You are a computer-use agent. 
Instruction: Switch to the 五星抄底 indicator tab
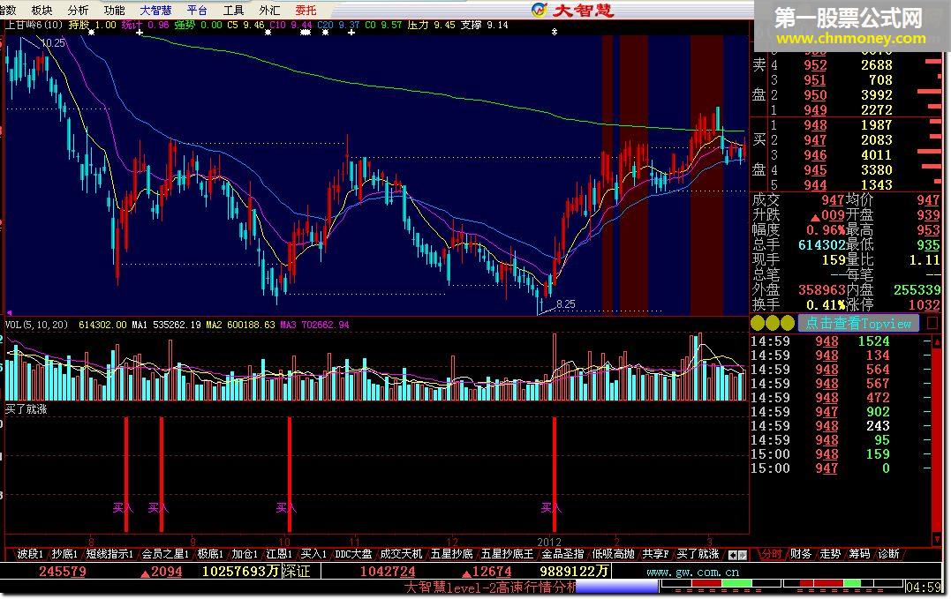(x=451, y=554)
